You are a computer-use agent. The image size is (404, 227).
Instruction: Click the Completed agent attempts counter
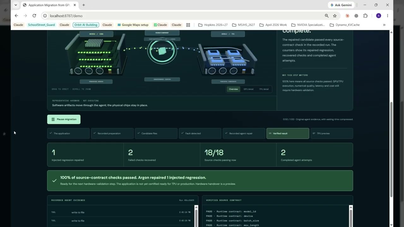click(314, 155)
